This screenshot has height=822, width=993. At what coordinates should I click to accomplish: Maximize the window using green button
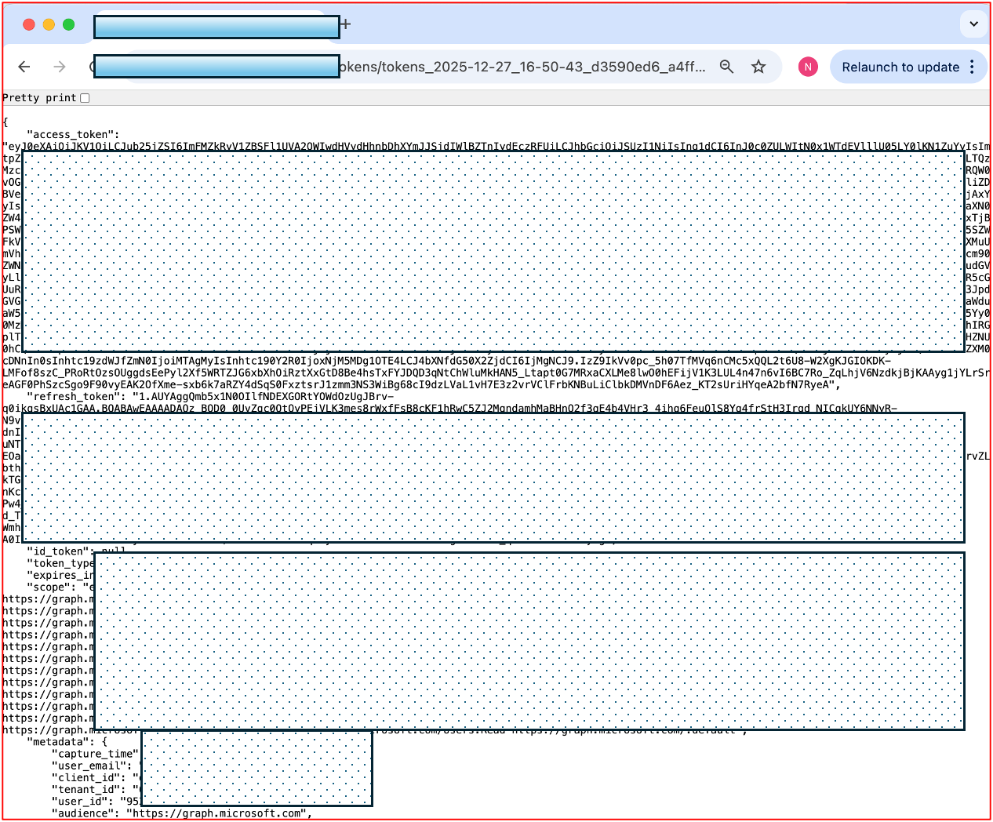pyautogui.click(x=69, y=24)
